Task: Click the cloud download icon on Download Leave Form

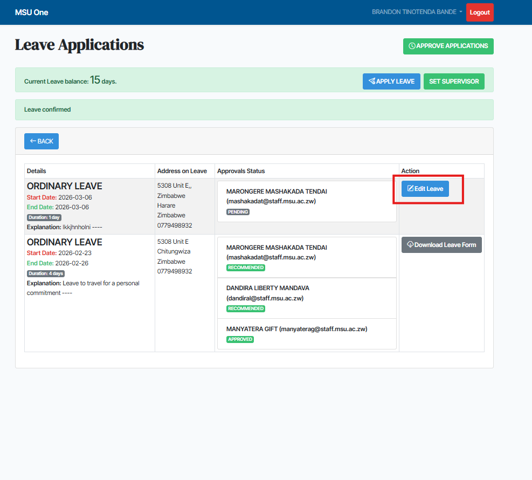Action: tap(410, 245)
